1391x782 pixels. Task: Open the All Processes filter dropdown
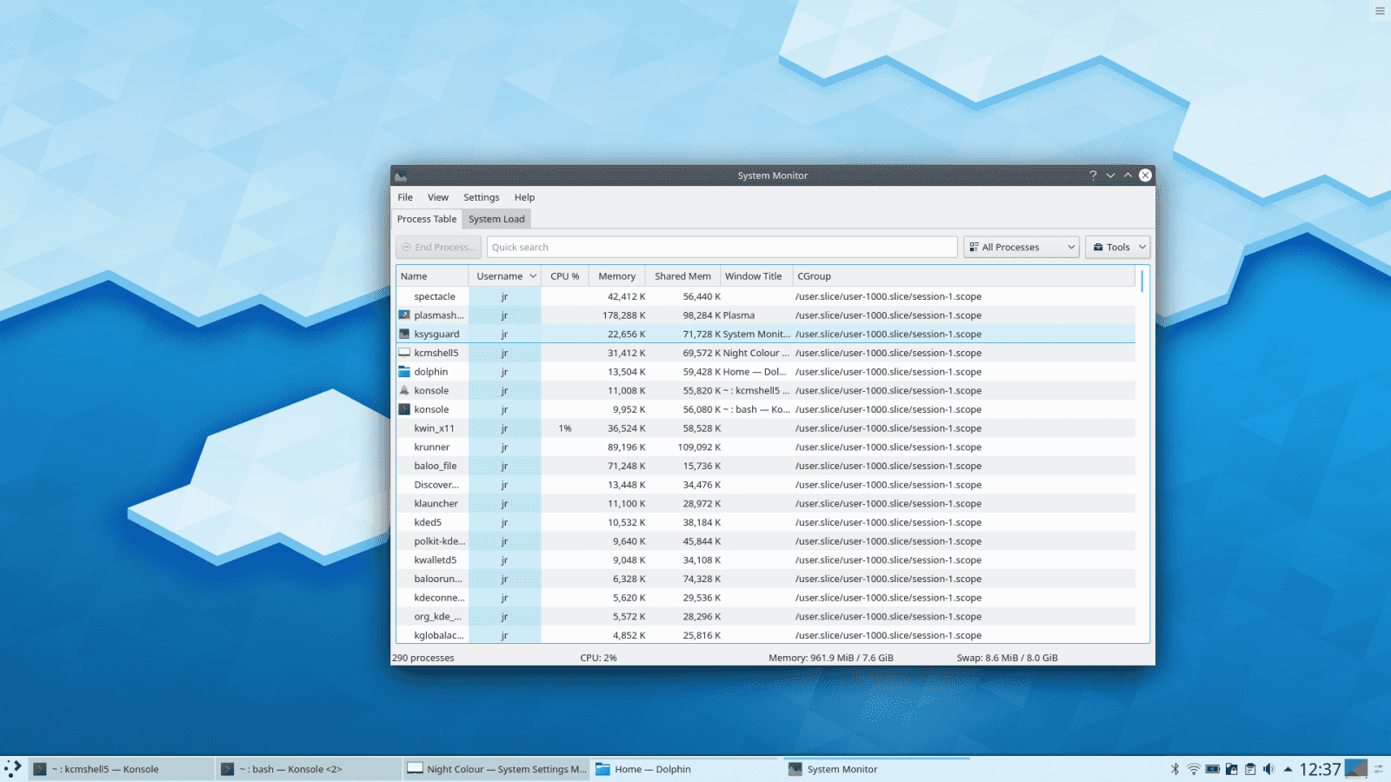coord(1021,247)
